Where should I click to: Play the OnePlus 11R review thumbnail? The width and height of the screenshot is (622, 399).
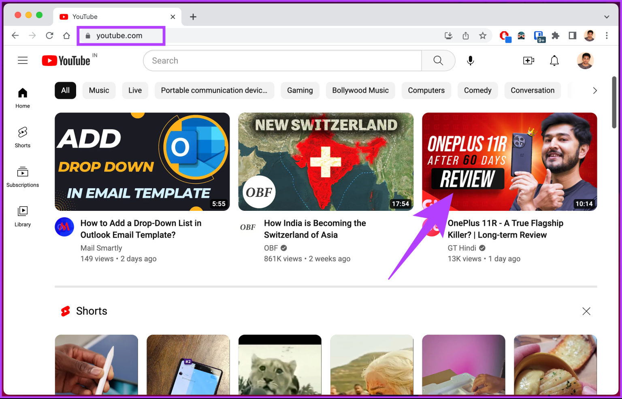coord(509,161)
